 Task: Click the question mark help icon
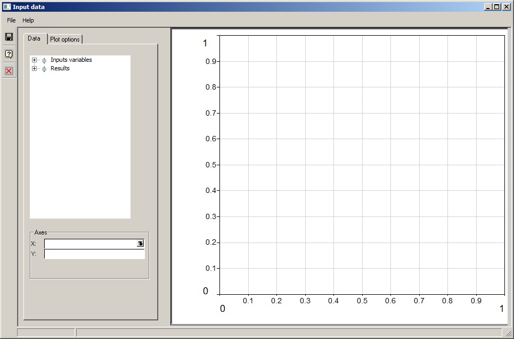9,54
